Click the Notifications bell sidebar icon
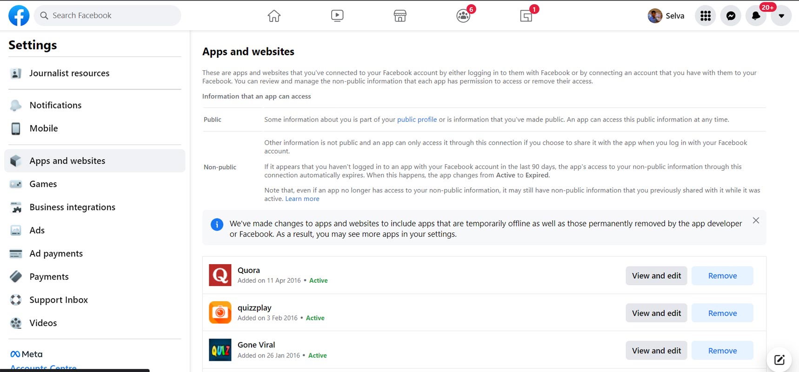The width and height of the screenshot is (799, 372). point(16,105)
